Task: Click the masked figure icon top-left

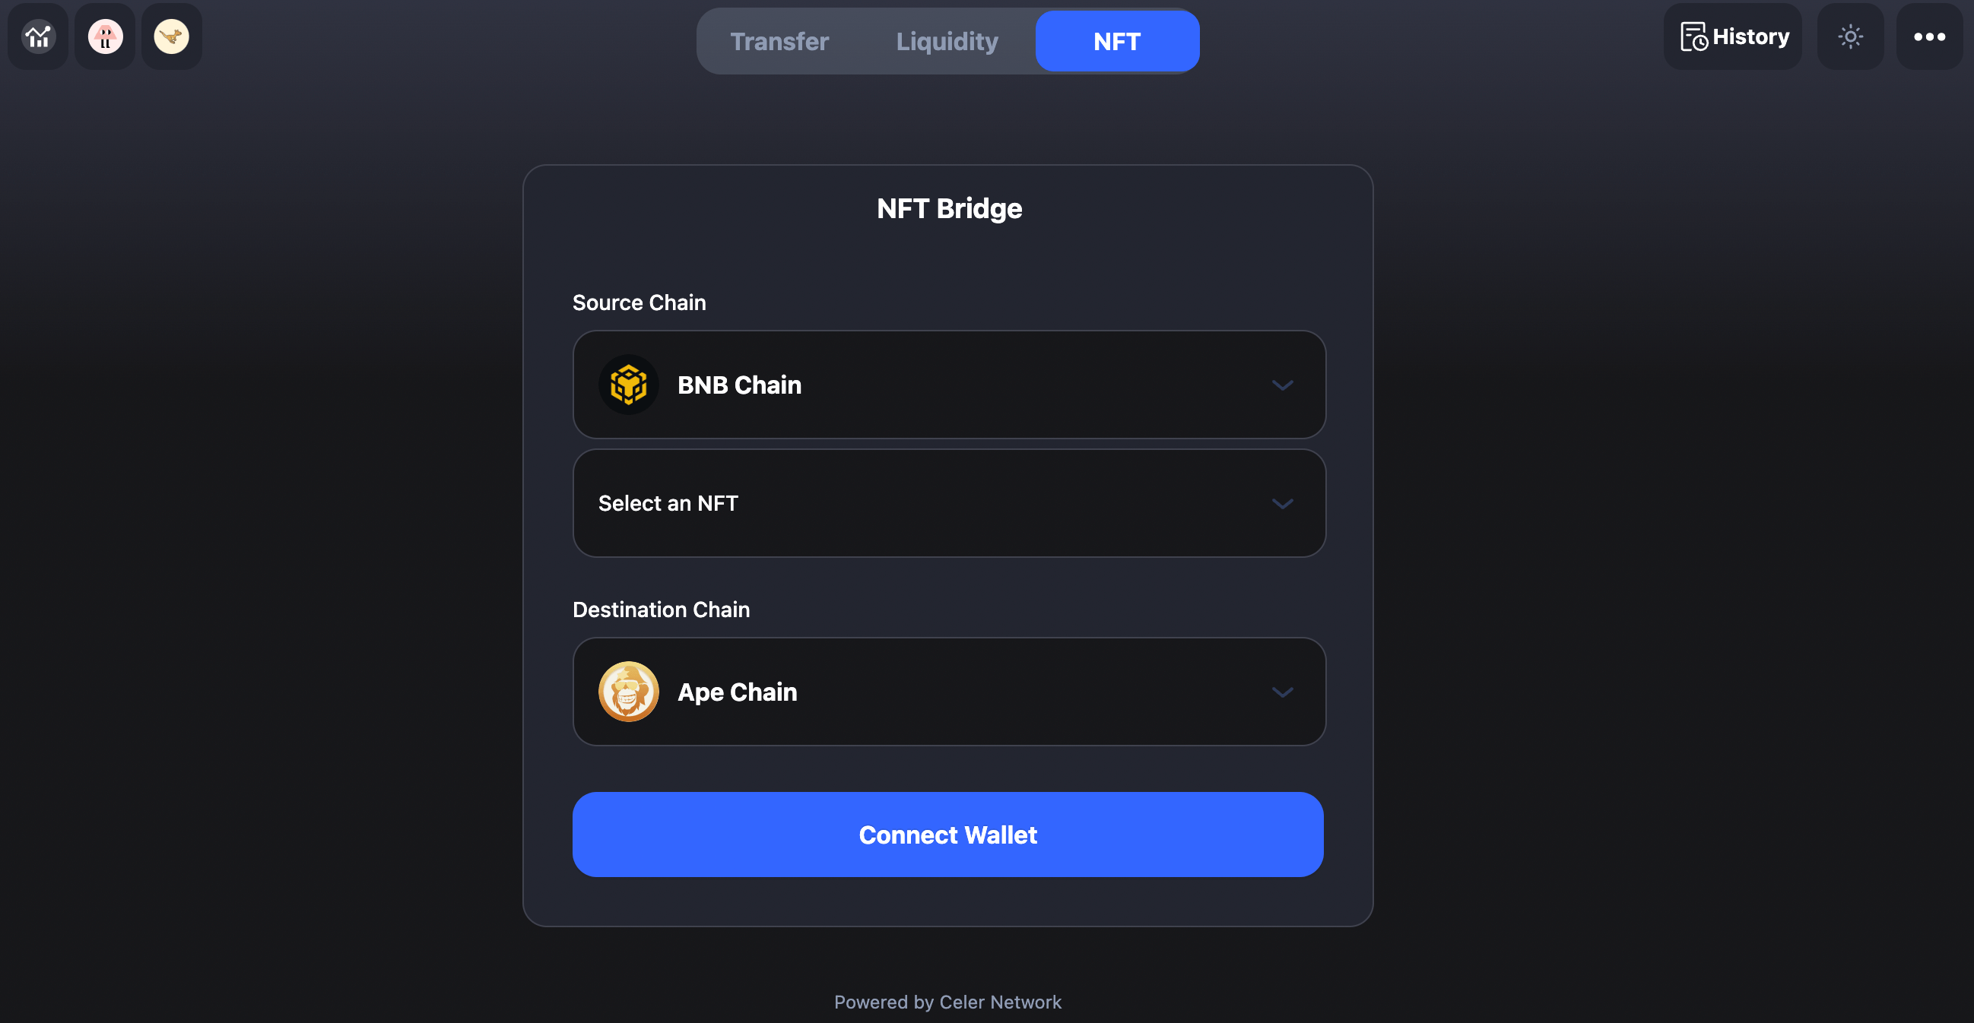Action: (x=104, y=35)
